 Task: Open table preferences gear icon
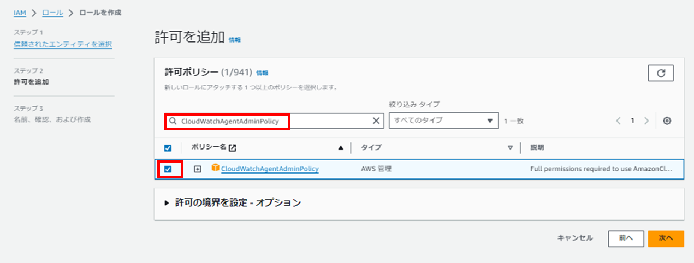coord(667,121)
